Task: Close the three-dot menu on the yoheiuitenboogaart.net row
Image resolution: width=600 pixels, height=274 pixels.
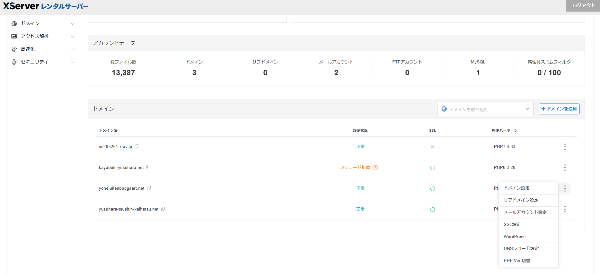Action: (x=565, y=188)
